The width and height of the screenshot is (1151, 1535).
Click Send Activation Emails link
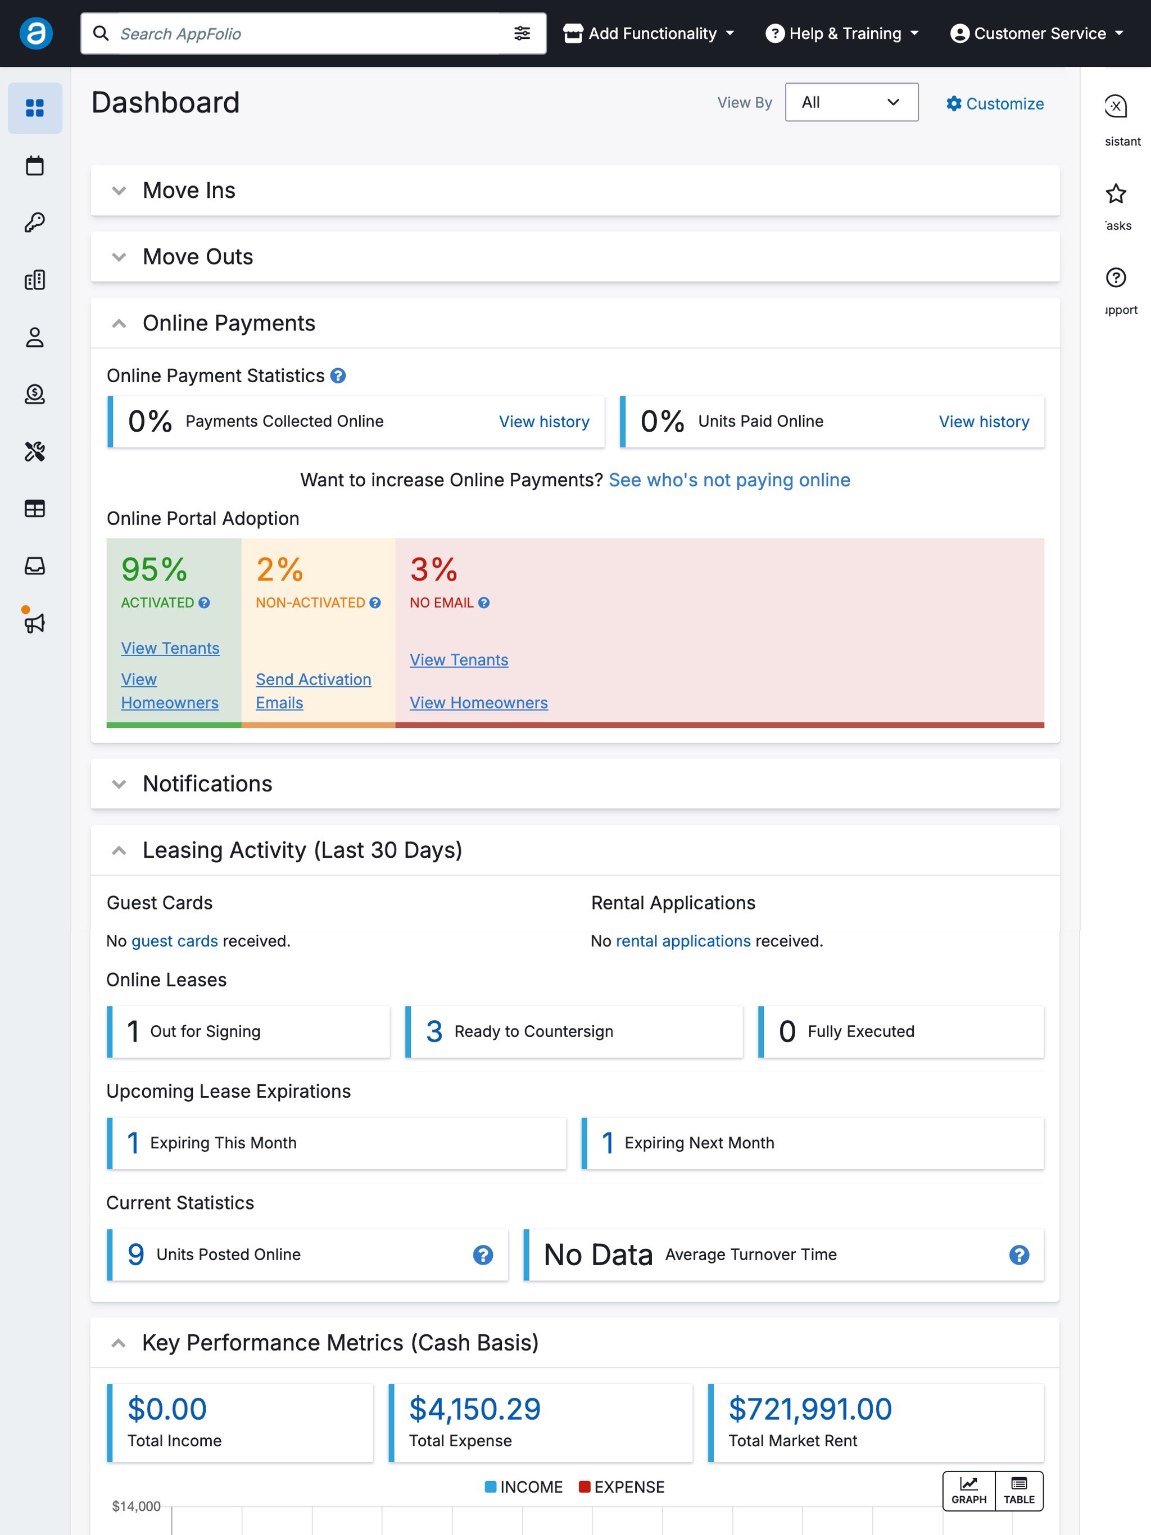pyautogui.click(x=314, y=691)
